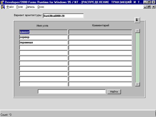
Task: Click the Комментарий column header
Action: 100,25
